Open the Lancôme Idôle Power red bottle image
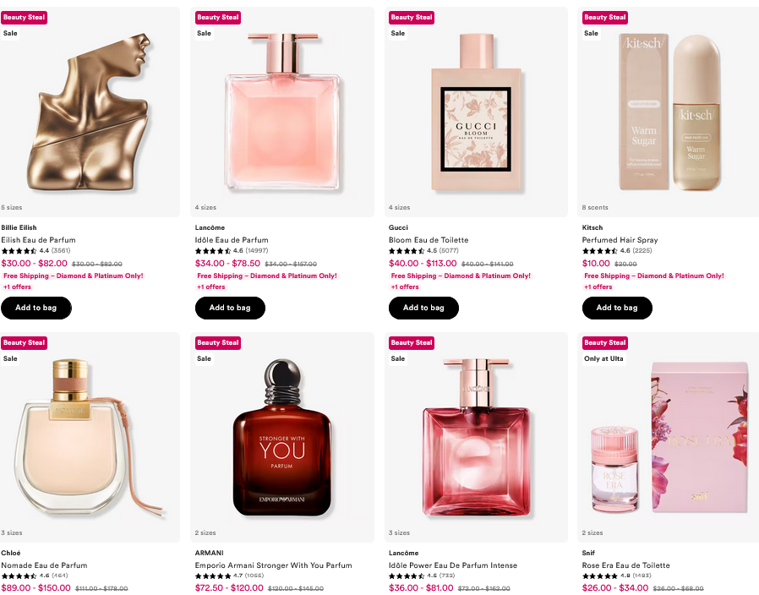The height and width of the screenshot is (595, 759). (x=476, y=437)
